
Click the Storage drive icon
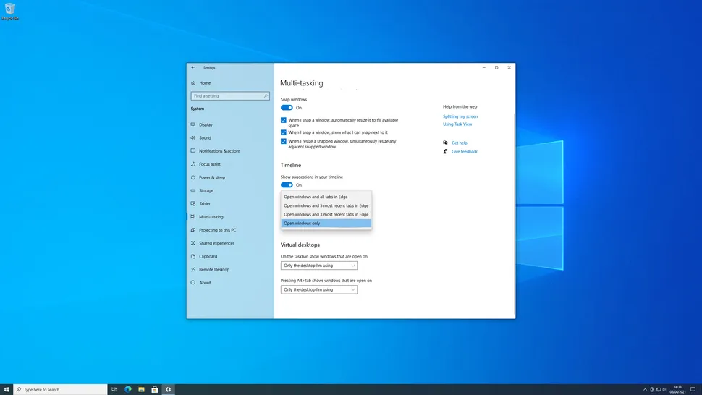193,190
